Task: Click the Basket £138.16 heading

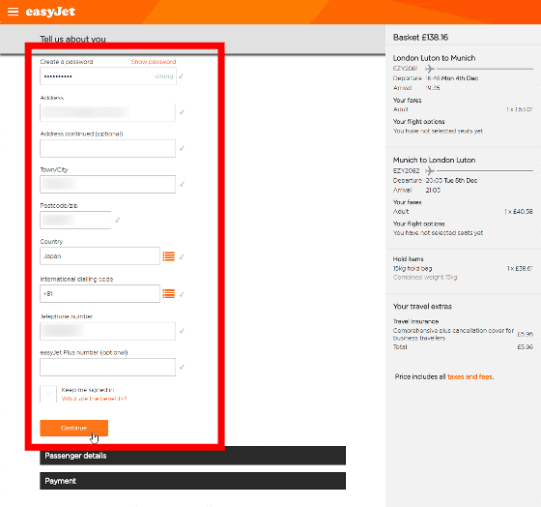Action: point(420,38)
